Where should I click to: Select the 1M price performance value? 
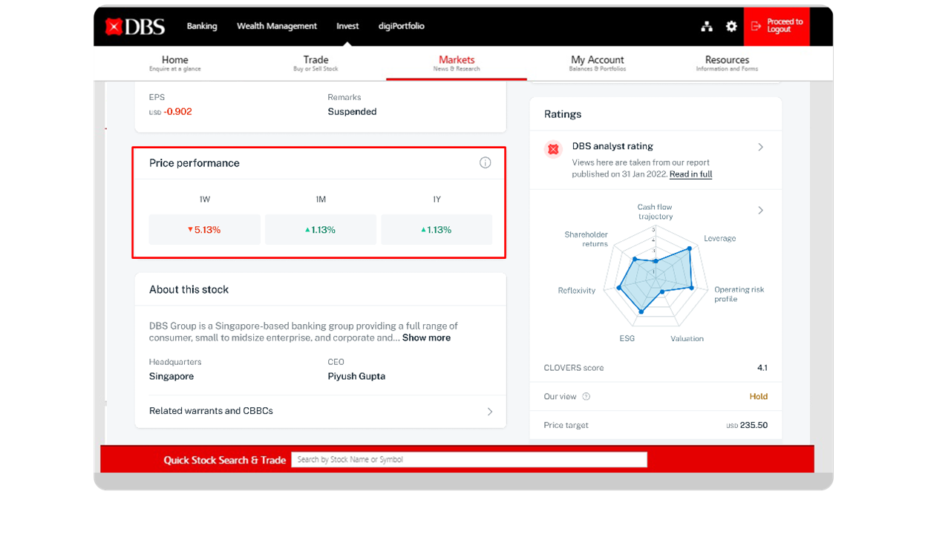321,230
